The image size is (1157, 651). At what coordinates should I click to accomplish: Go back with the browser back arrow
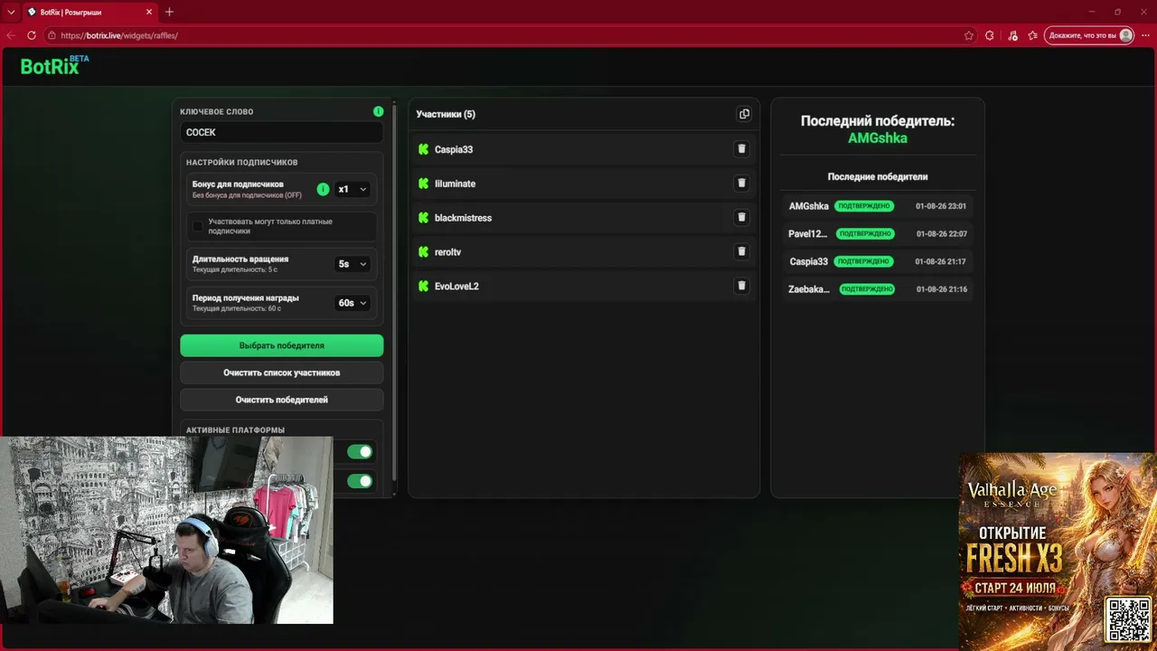tap(11, 35)
